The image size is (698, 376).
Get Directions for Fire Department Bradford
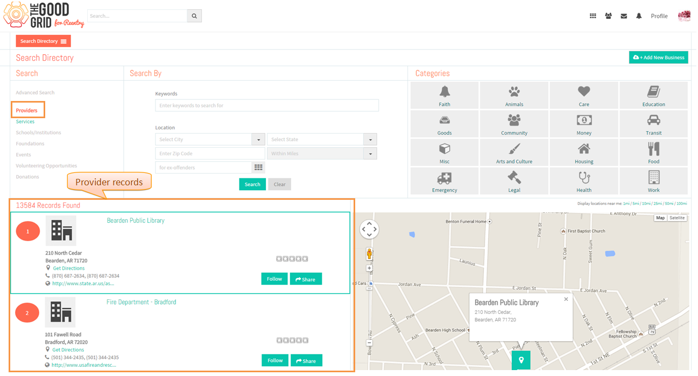click(x=68, y=350)
